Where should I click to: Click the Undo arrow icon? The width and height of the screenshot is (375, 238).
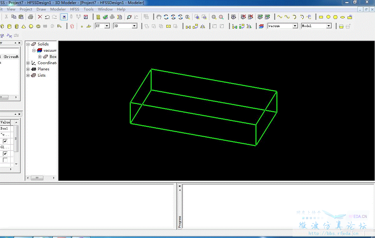pyautogui.click(x=47, y=17)
